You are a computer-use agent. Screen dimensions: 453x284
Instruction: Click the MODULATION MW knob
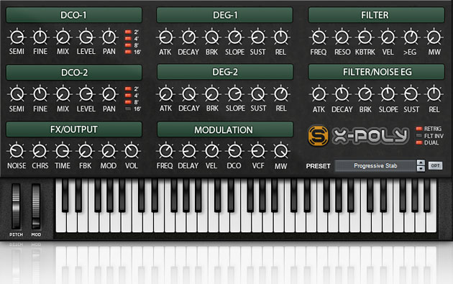(280, 151)
